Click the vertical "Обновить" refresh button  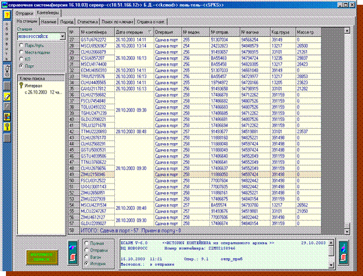pyautogui.click(x=7, y=41)
